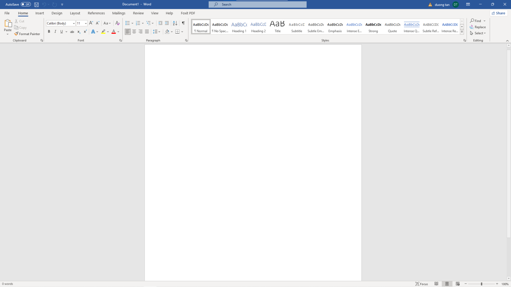Open the Change Case dropdown
Screen dimensions: 511x287
[107, 23]
